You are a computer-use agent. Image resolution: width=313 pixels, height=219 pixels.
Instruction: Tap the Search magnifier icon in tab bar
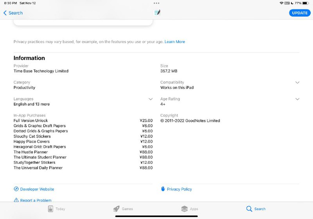pos(249,209)
